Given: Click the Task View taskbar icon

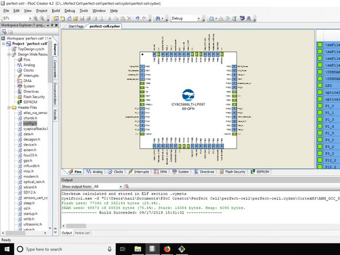Looking at the screenshot, I should click(123, 249).
